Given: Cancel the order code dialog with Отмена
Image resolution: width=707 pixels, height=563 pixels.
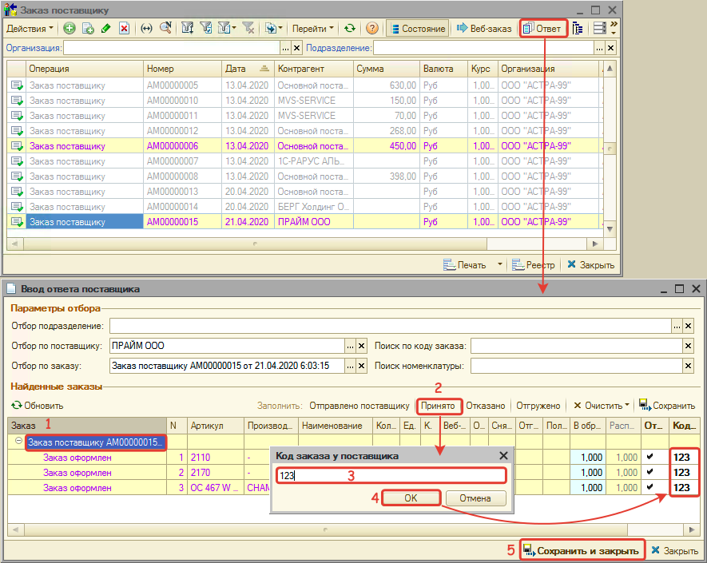Looking at the screenshot, I should tap(475, 498).
